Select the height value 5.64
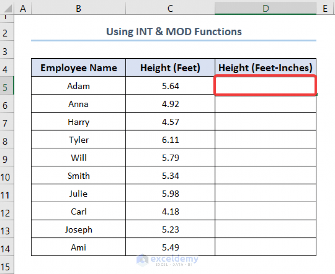Screen dimensions: 335x274 [x=170, y=85]
